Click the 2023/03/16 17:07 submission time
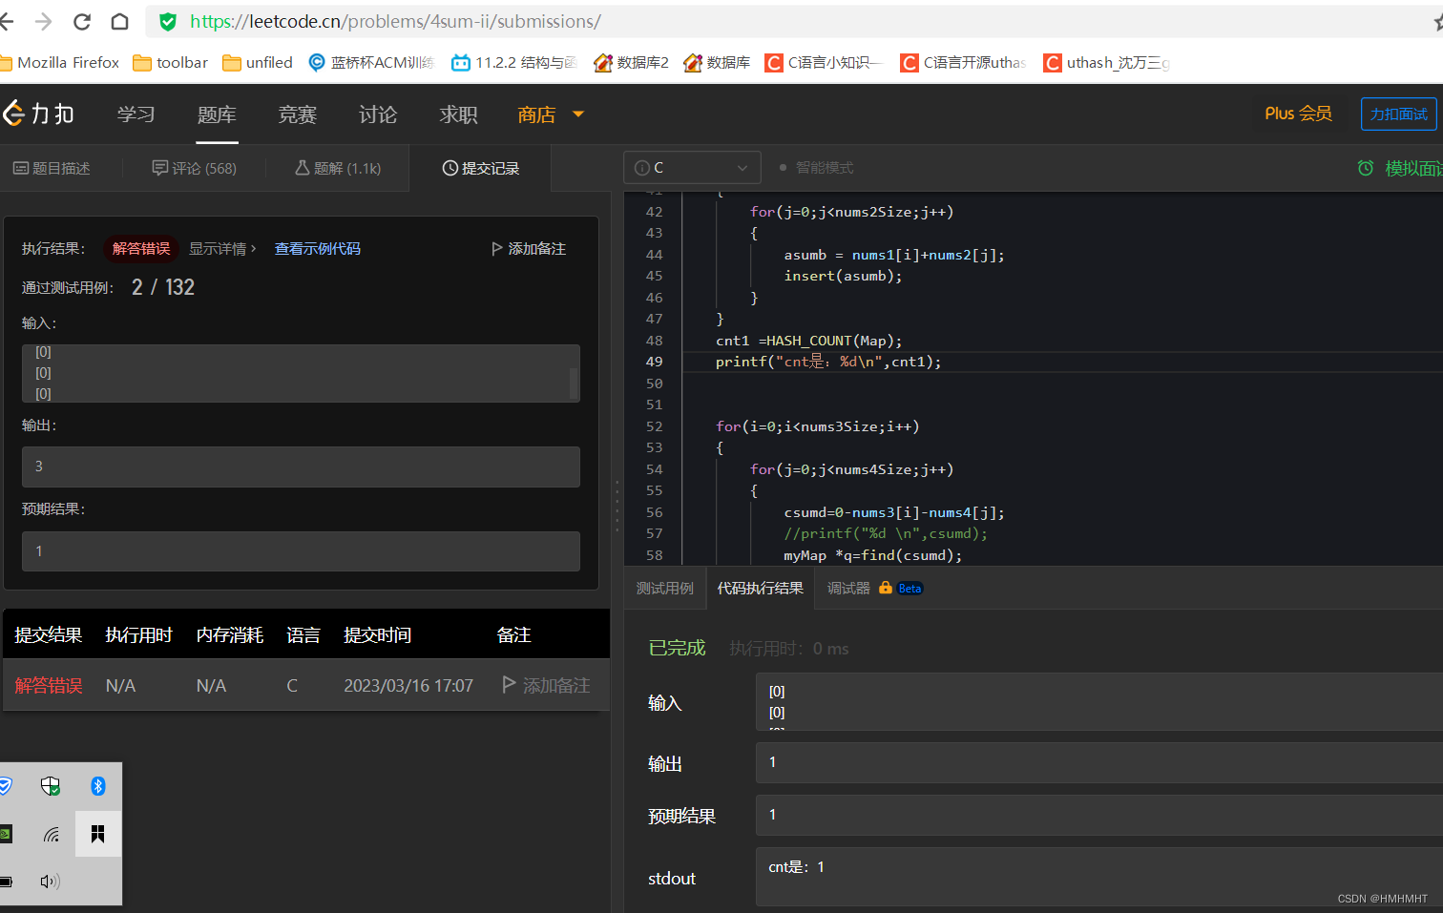1443x913 pixels. [408, 686]
